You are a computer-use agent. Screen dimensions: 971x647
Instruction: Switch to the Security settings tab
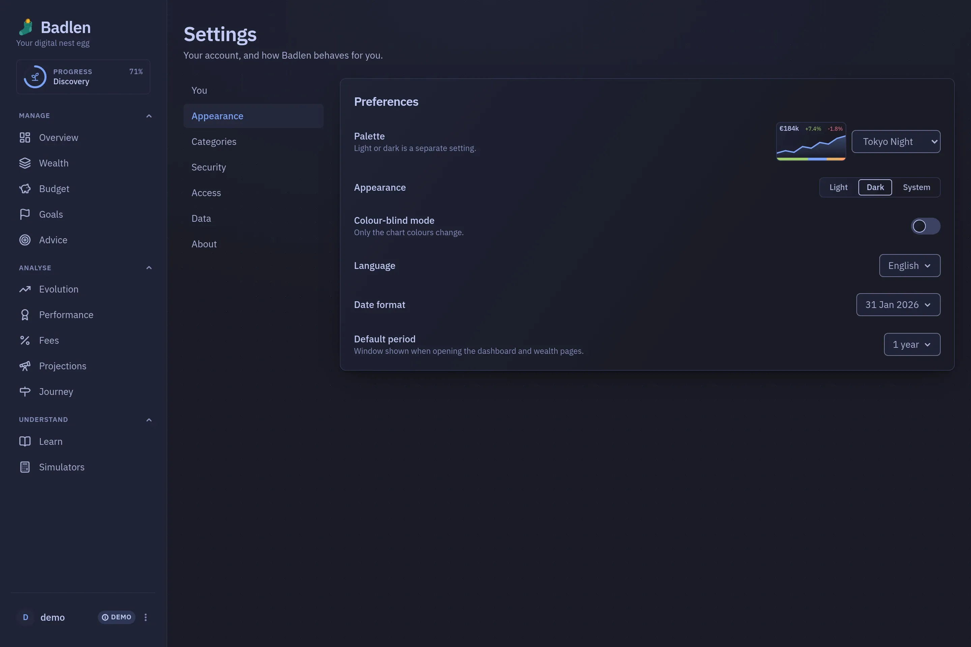[253, 167]
